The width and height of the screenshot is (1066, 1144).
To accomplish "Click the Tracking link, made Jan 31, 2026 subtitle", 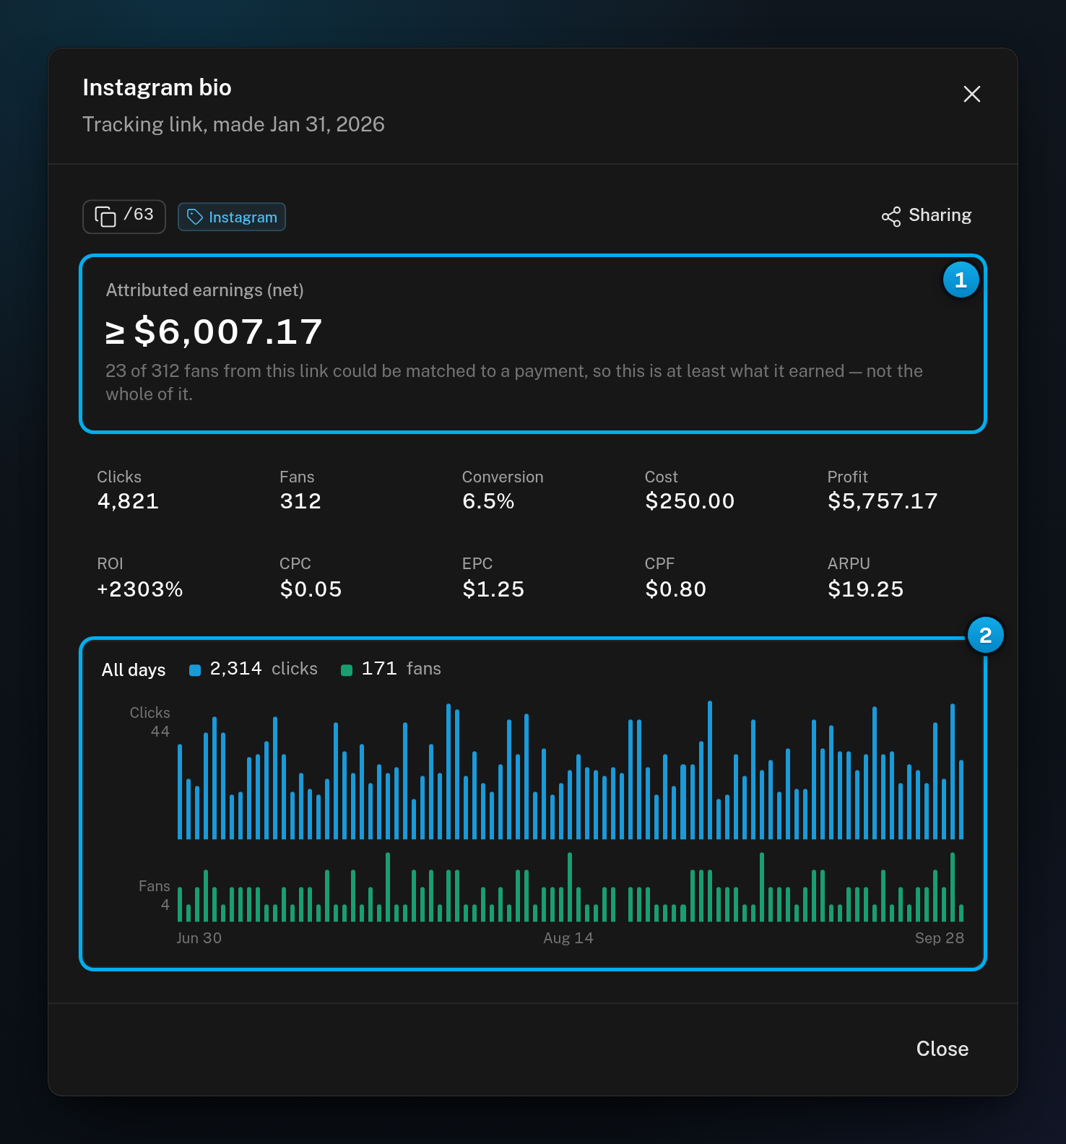I will (233, 124).
